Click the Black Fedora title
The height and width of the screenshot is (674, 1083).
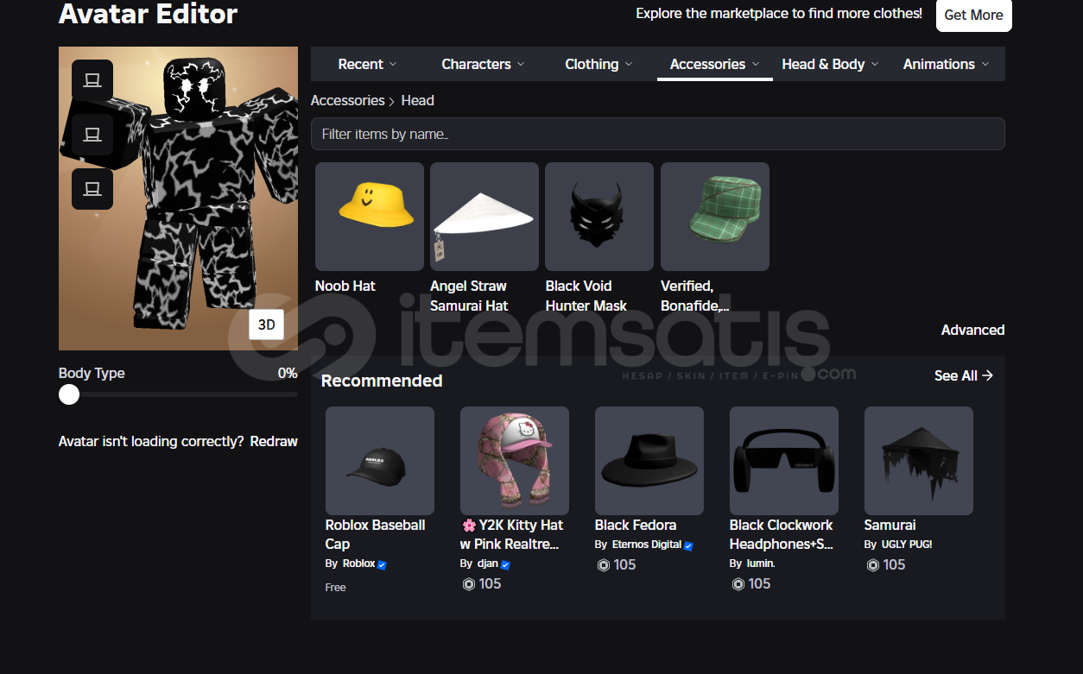(636, 525)
